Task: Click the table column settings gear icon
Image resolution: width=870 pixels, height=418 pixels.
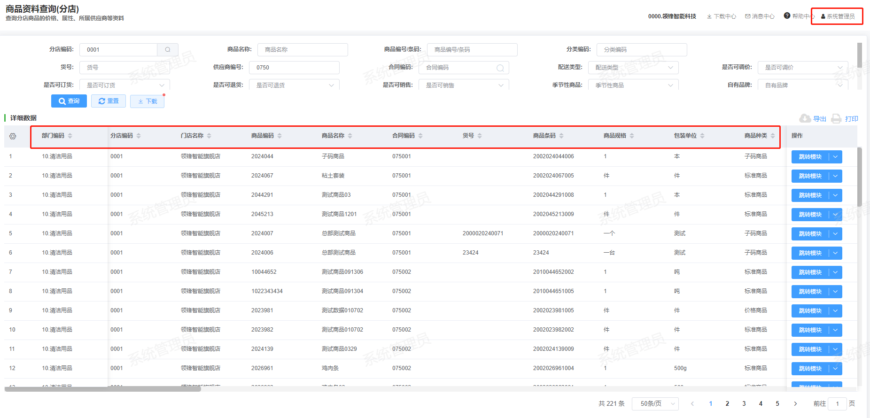Action: 13,136
